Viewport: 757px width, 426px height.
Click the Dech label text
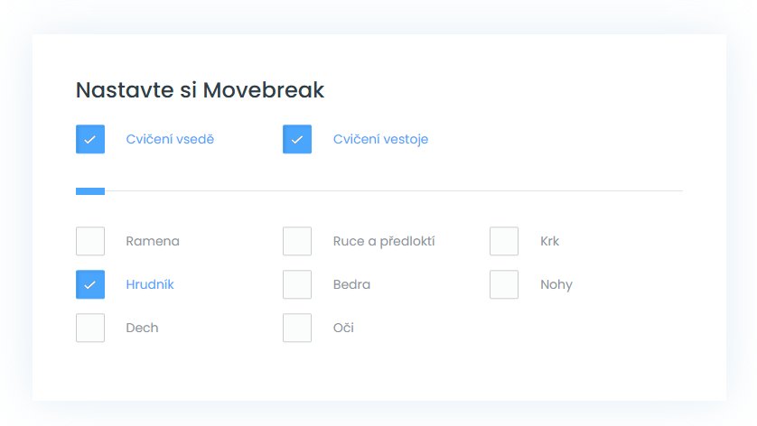[142, 328]
